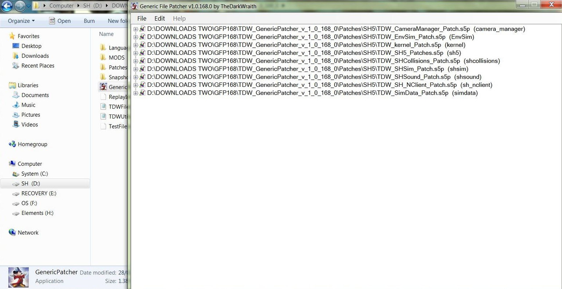Viewport: 562px width, 289px height.
Task: Select the TDW_SH_NClient_Patch.s5p row
Action: click(320, 85)
